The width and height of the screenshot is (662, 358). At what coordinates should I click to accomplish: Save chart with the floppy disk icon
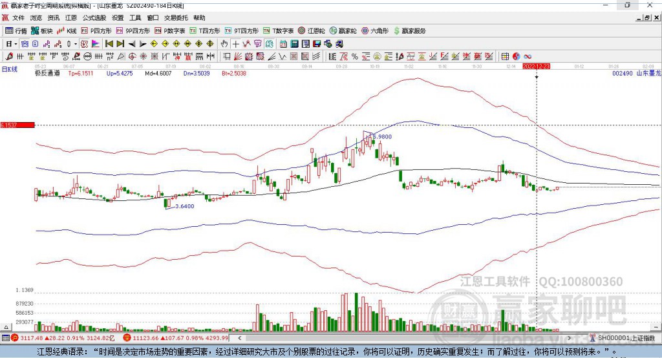[x=317, y=44]
